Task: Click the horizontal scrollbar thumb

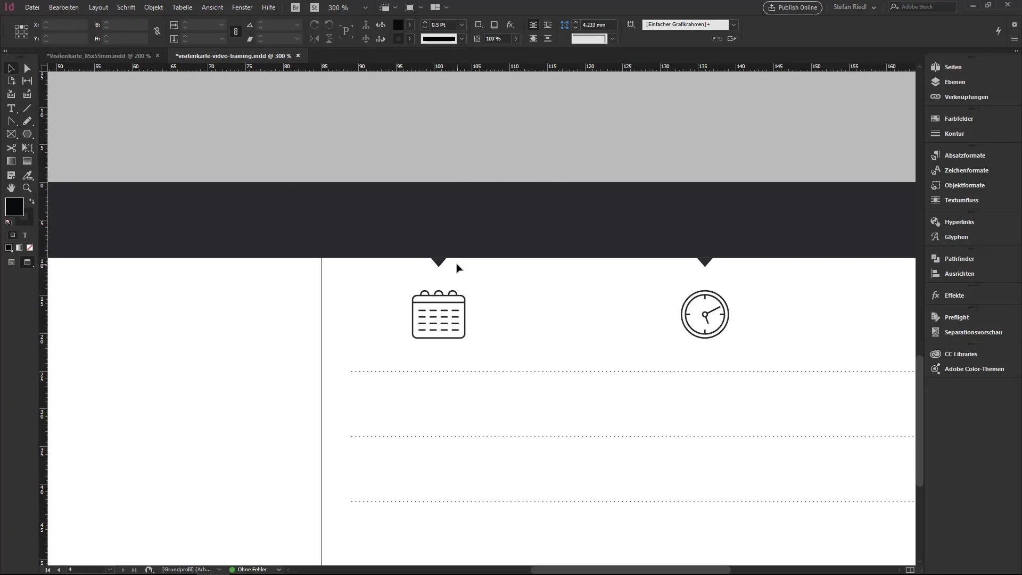Action: (x=631, y=570)
